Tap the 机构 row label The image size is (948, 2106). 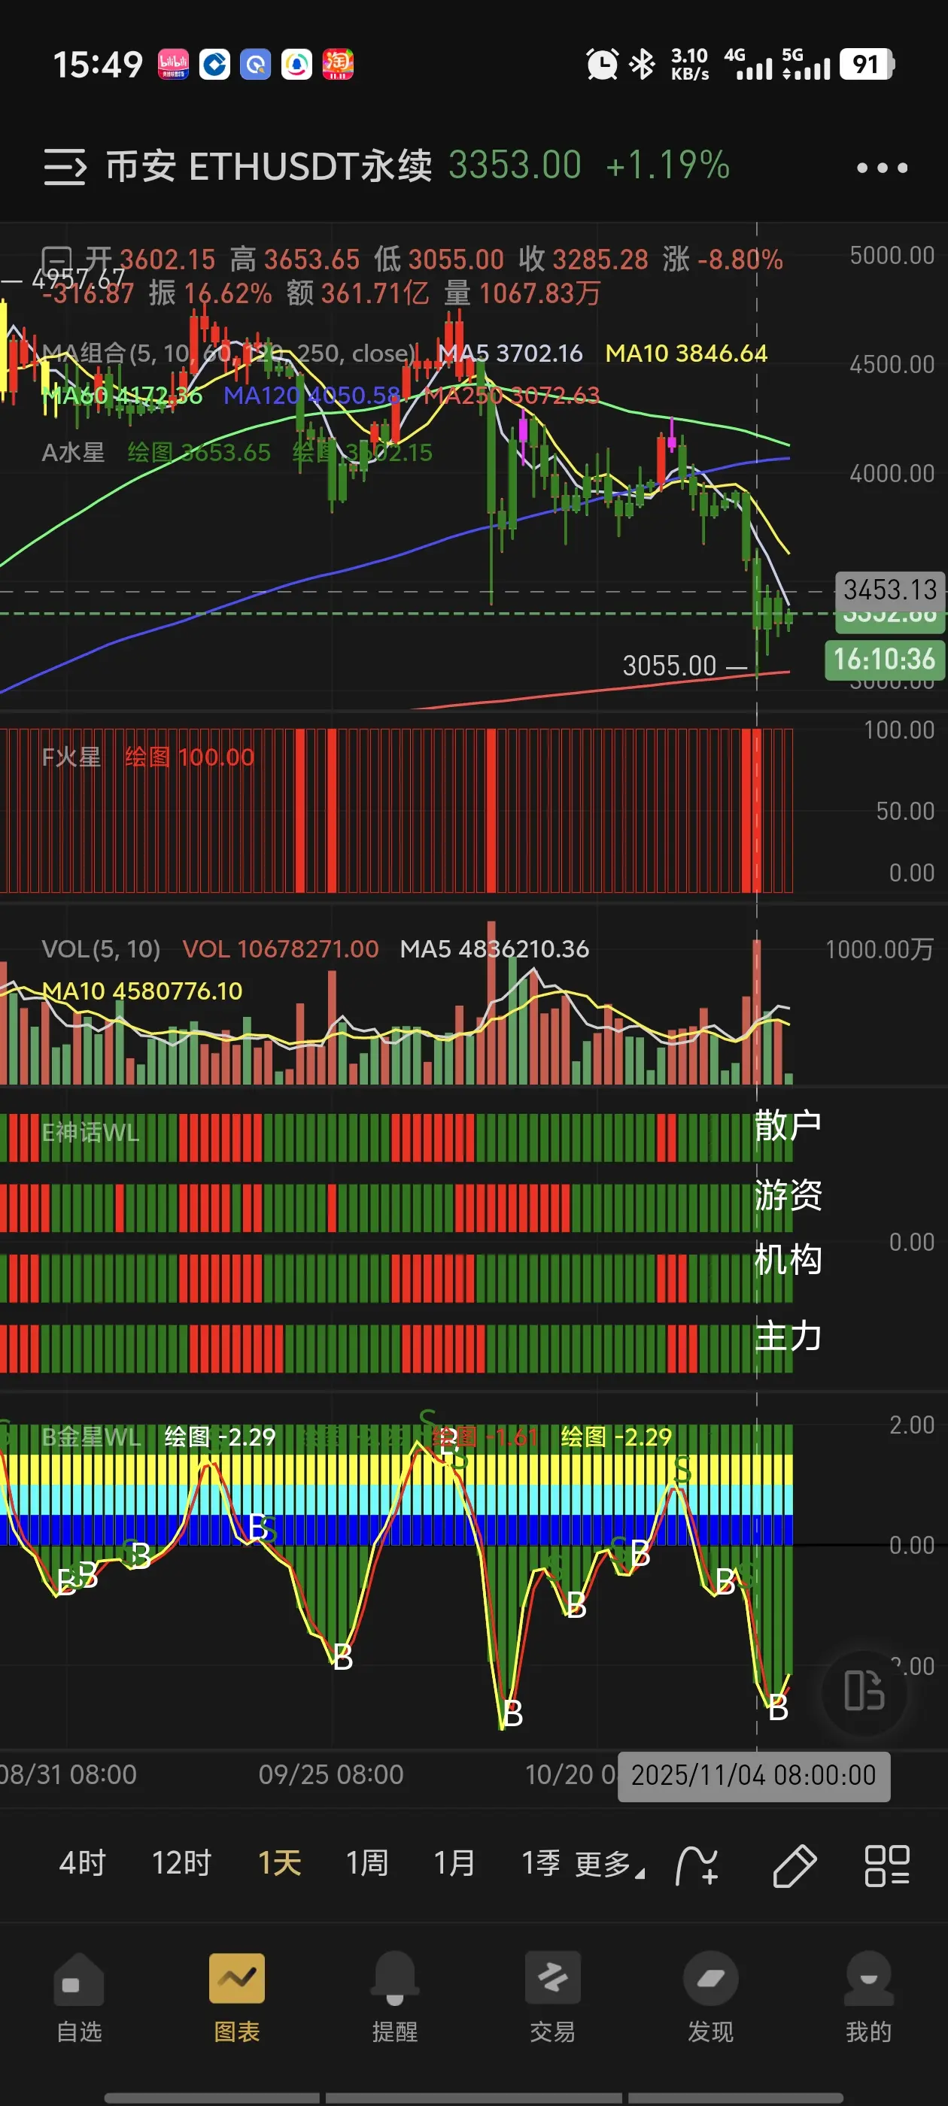[x=788, y=1260]
